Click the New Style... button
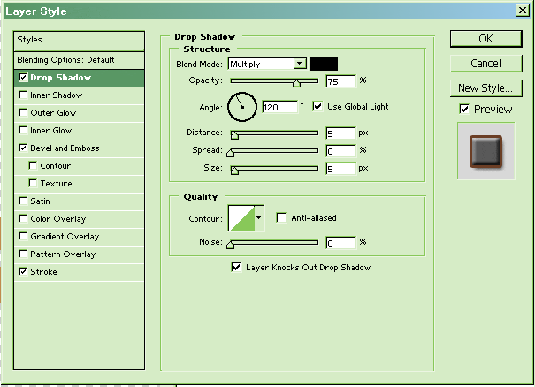 [x=485, y=87]
